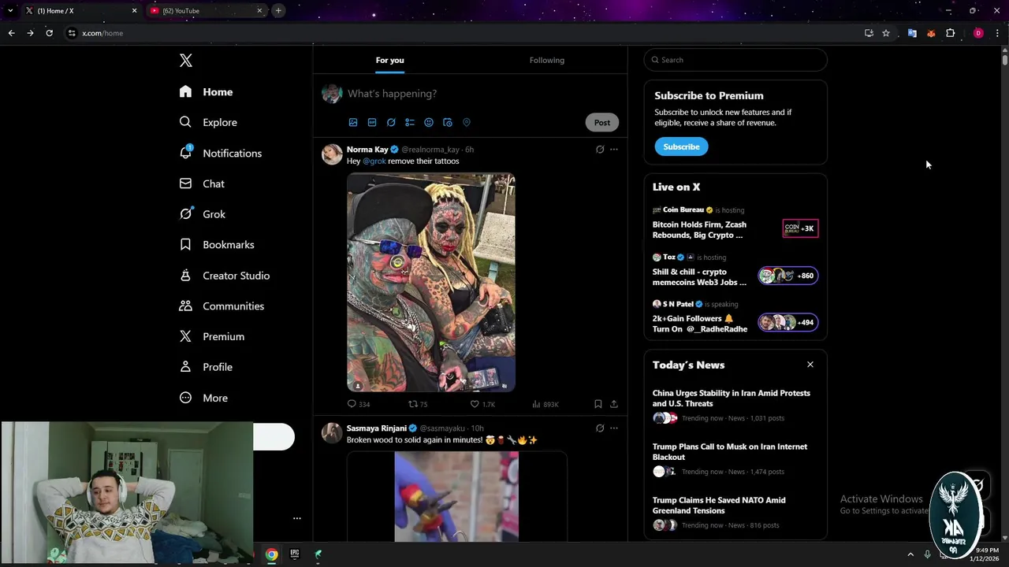Close the Today's News panel
The height and width of the screenshot is (567, 1009).
(810, 365)
